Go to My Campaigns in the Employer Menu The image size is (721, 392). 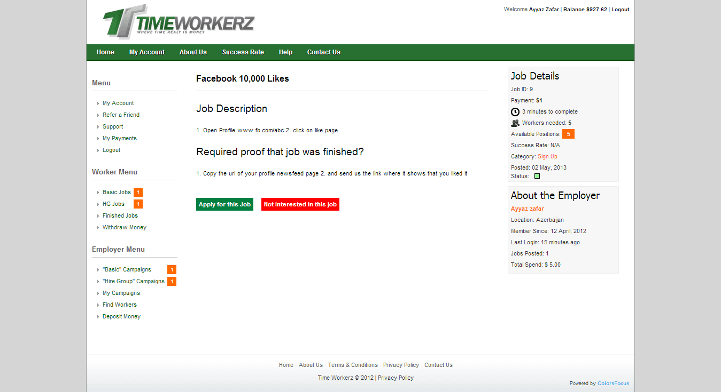[121, 293]
